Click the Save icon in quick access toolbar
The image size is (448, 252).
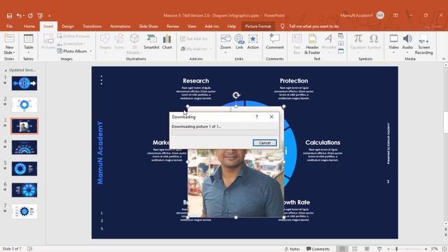(x=9, y=15)
